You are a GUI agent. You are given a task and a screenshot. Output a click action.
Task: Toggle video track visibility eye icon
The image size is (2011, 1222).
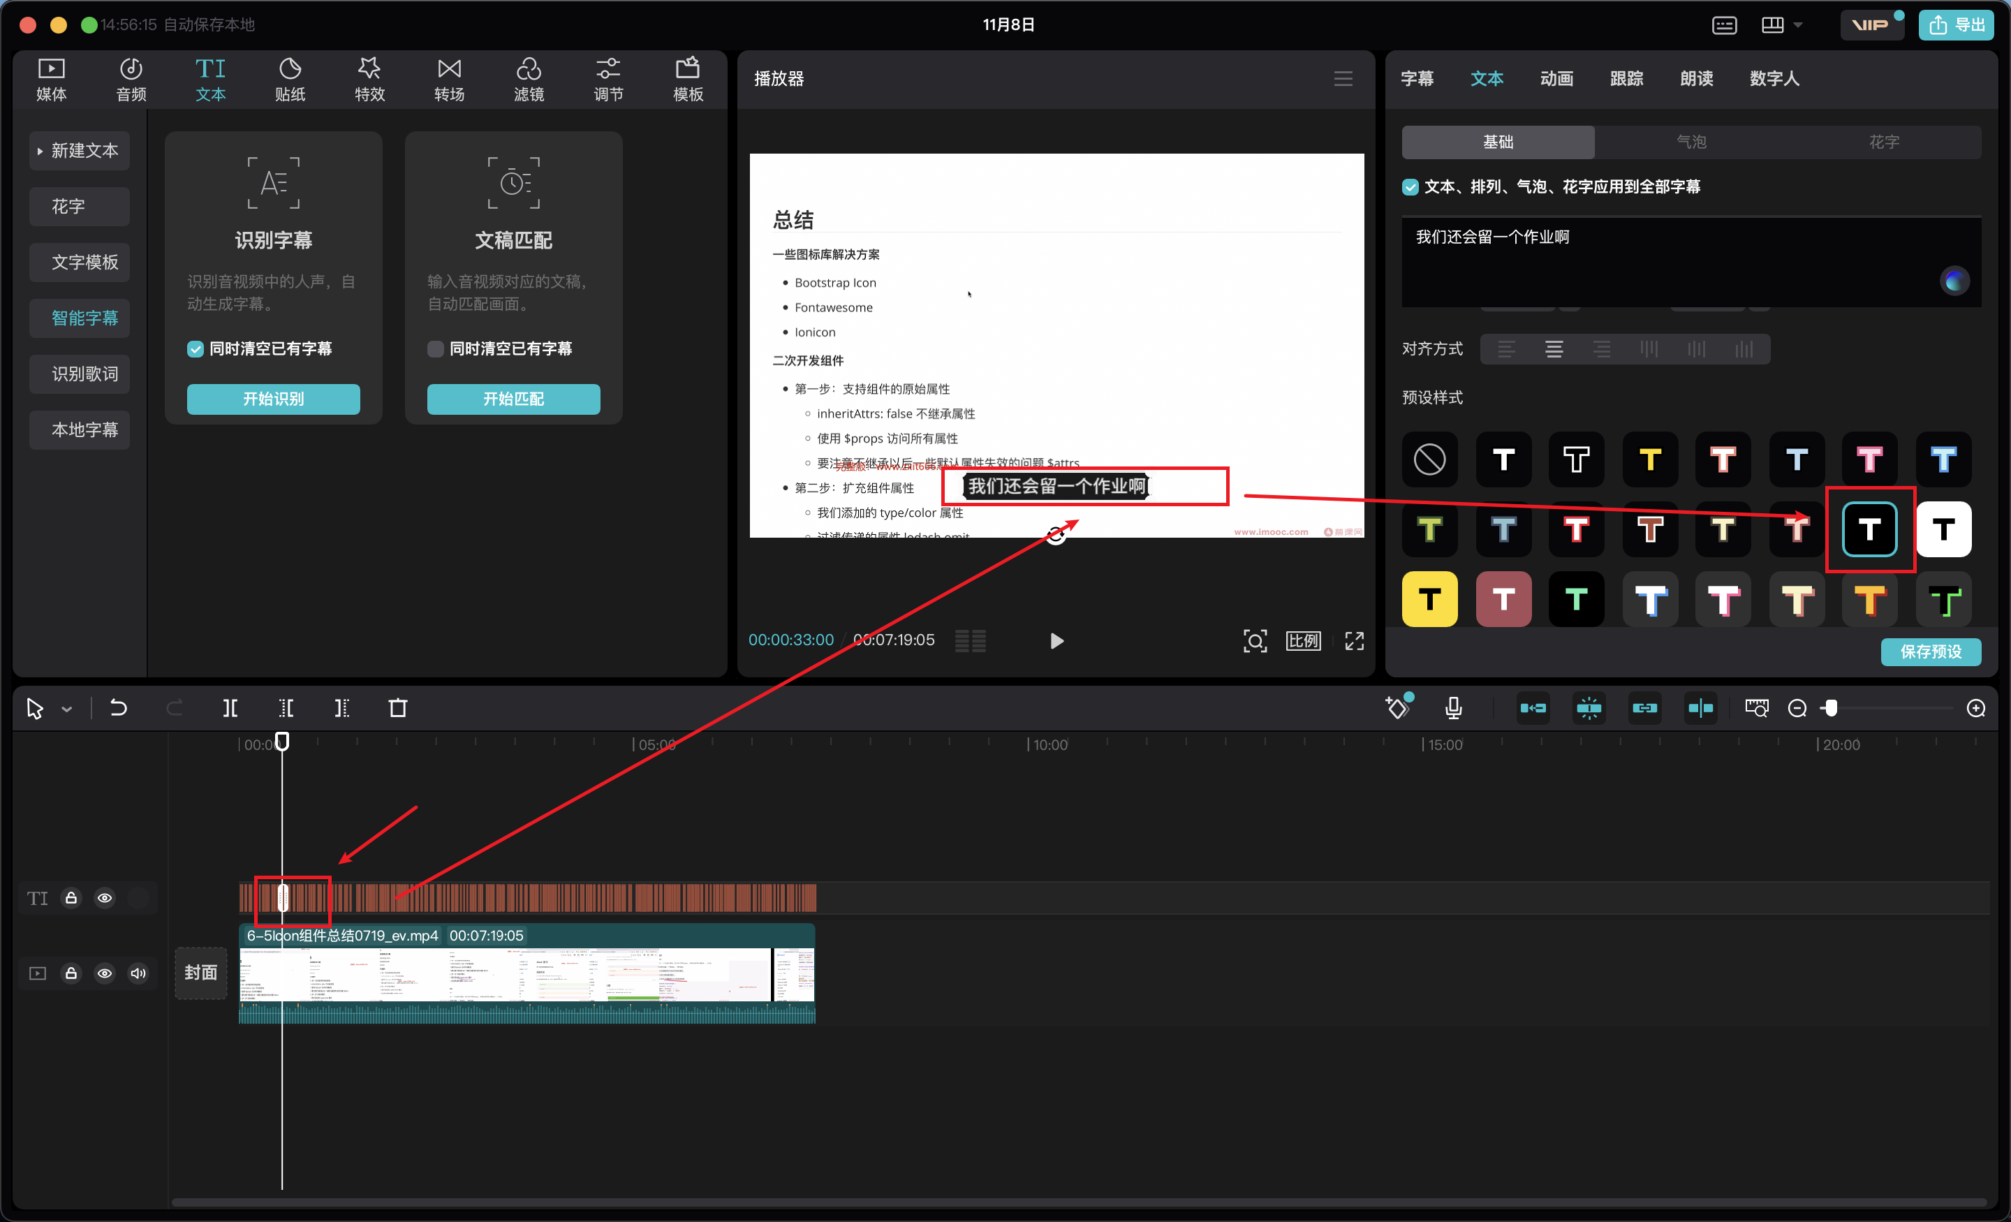coord(105,973)
